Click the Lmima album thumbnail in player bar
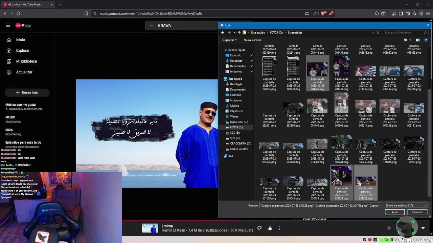The image size is (433, 243). pos(150,228)
